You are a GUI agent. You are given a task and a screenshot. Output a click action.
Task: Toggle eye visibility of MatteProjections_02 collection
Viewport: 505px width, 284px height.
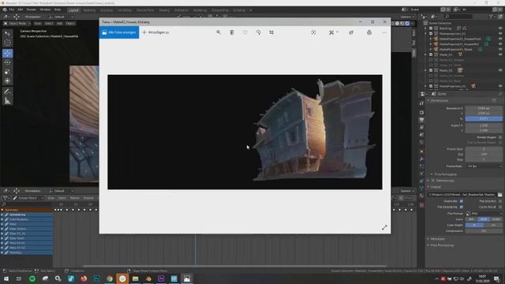500,86
